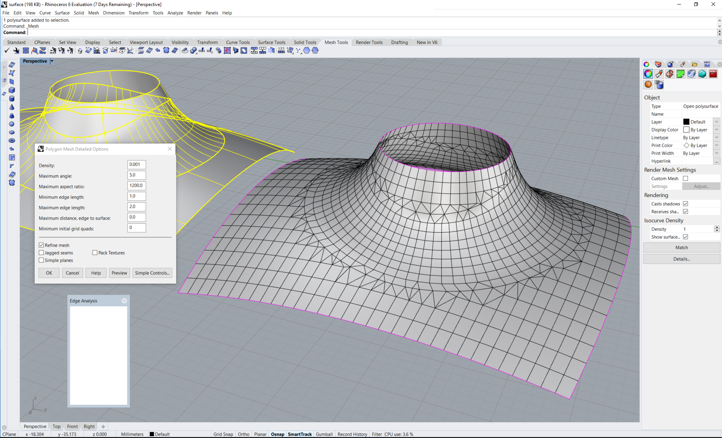Click the Preview button in mesh dialog
The image size is (722, 438).
coord(119,273)
